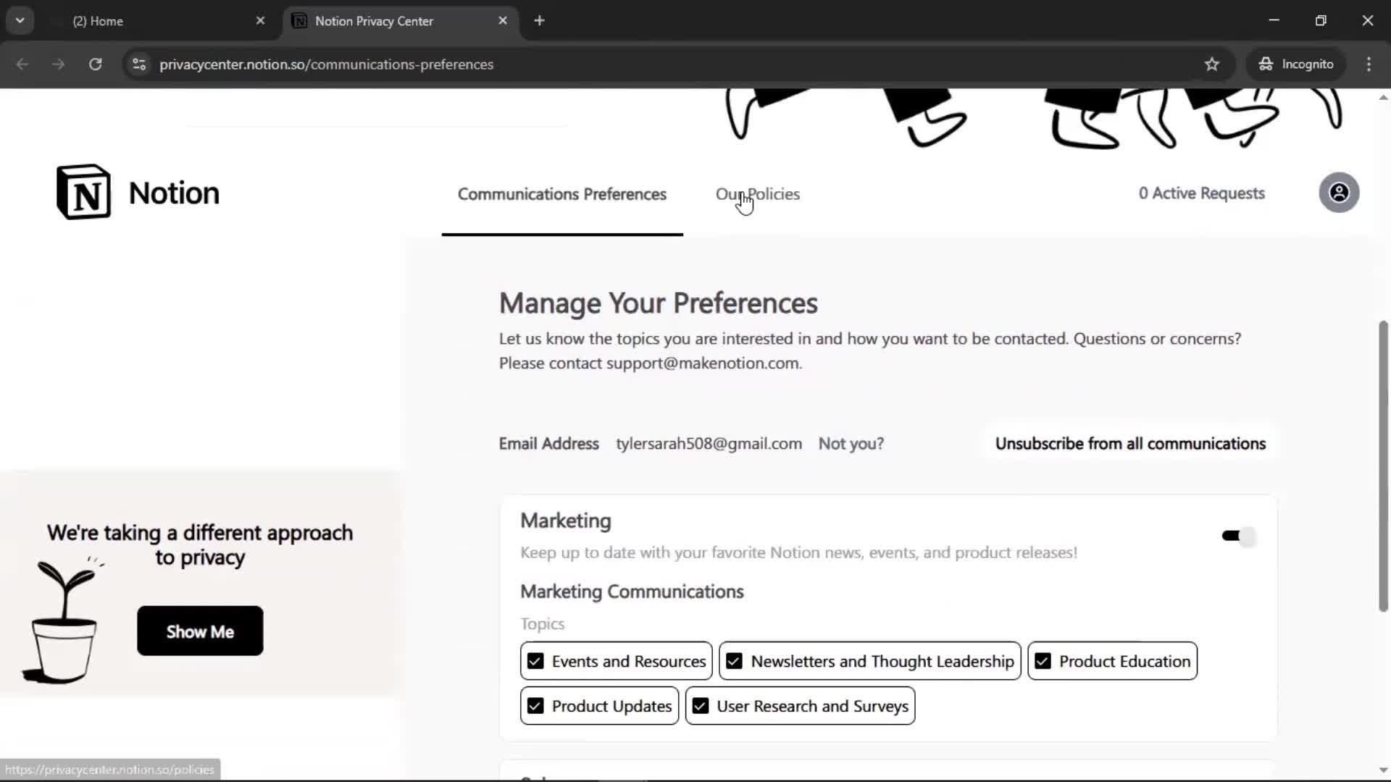This screenshot has width=1391, height=782.
Task: Click the Show Me button
Action: 200,631
